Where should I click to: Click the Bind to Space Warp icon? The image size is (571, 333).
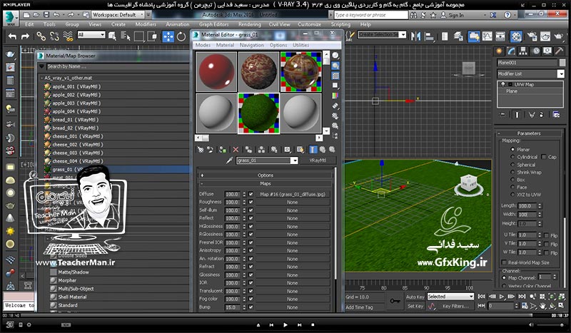click(68, 36)
